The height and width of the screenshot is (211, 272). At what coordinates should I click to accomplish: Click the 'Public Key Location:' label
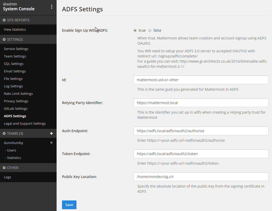click(x=80, y=177)
